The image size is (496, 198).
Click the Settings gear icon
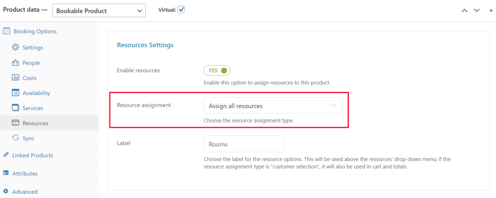15,48
